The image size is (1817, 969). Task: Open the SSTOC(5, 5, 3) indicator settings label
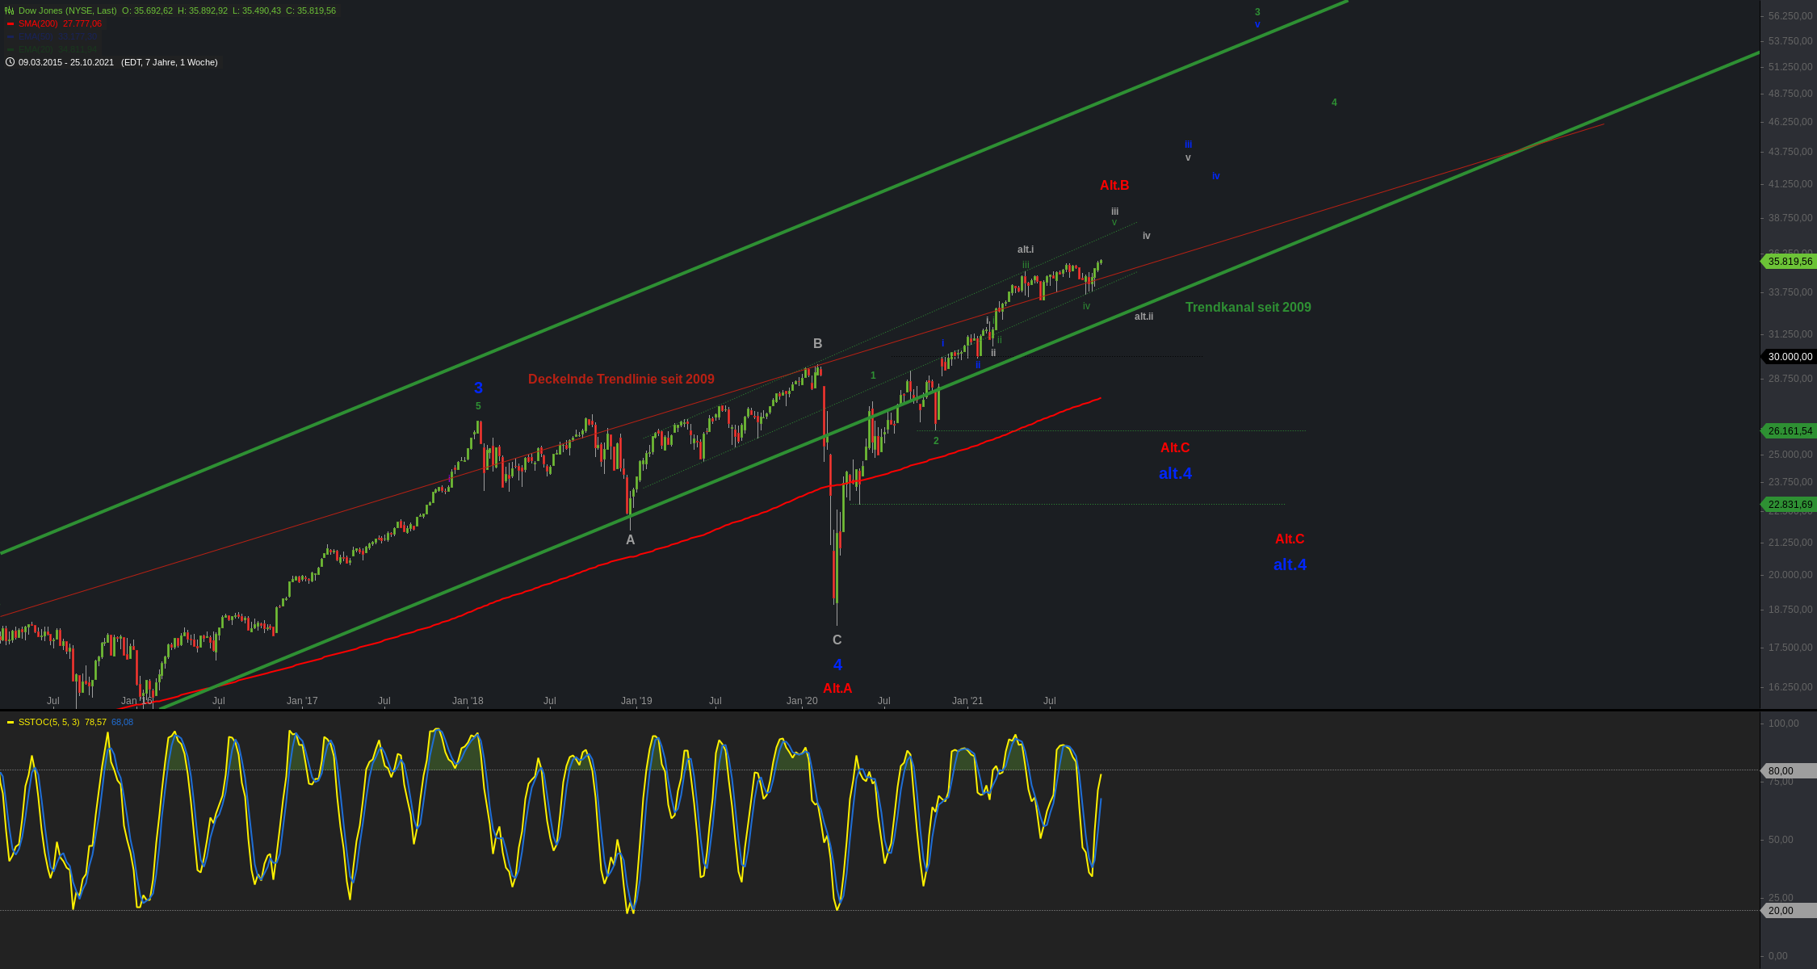pos(48,722)
